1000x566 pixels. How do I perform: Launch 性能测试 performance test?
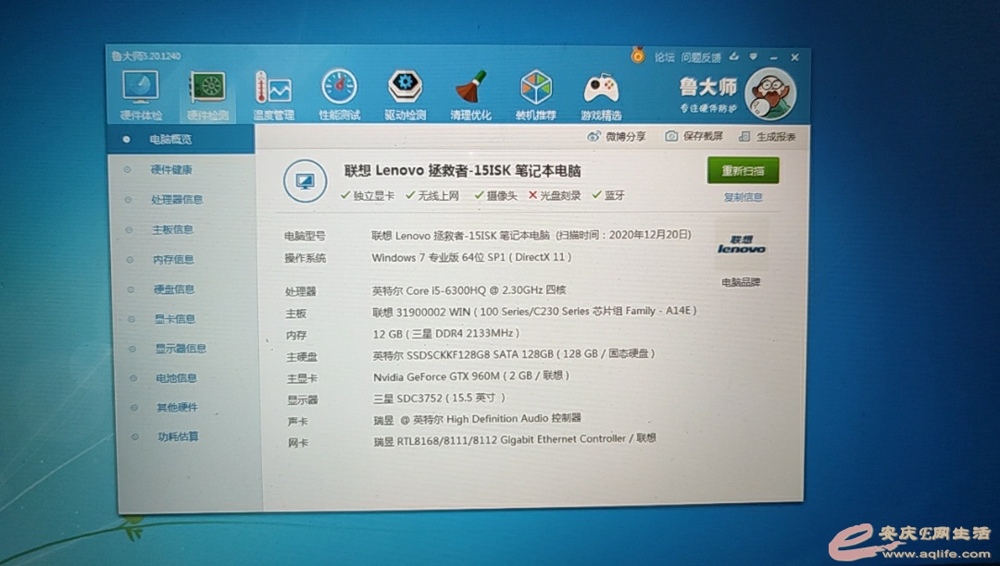coord(339,90)
